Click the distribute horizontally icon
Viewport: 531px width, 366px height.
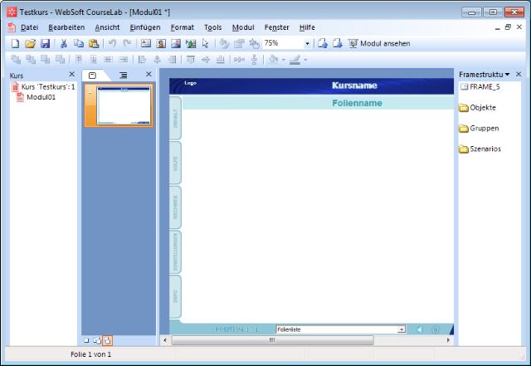[239, 60]
